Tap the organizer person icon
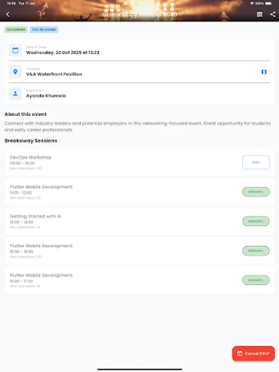 tap(15, 93)
